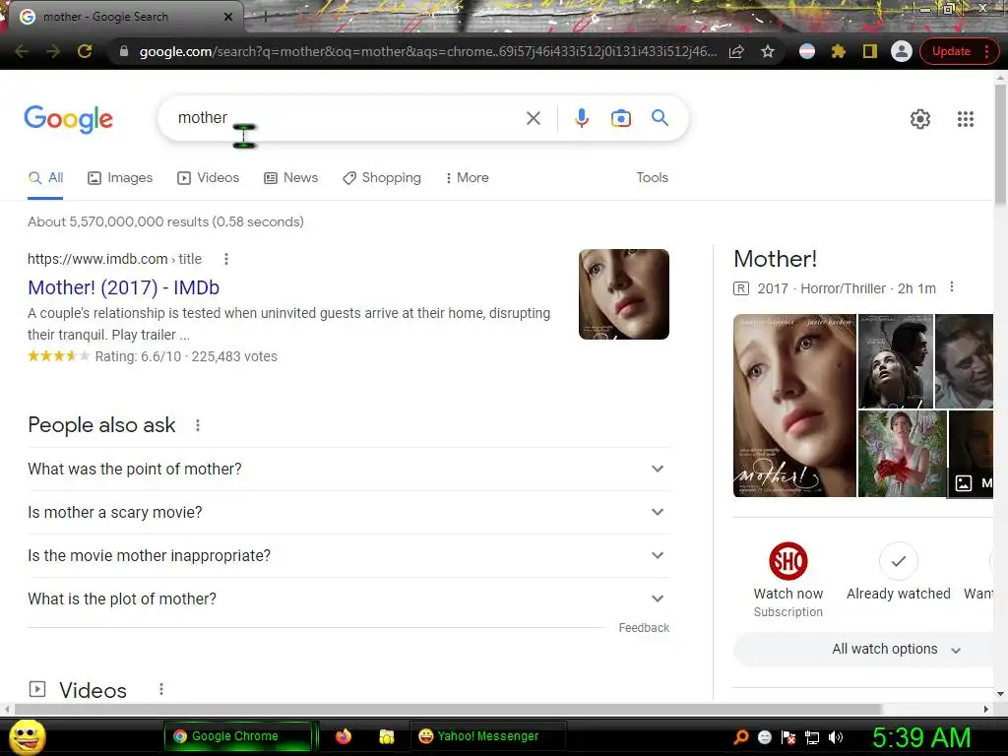Image resolution: width=1008 pixels, height=756 pixels.
Task: Click the imdb.com result URL
Action: (114, 259)
